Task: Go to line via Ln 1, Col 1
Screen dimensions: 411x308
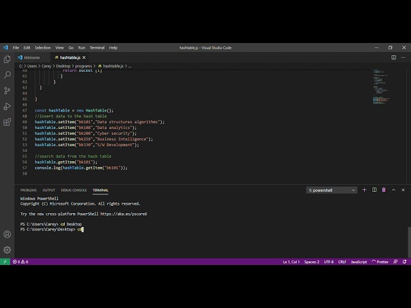Action: (291, 262)
